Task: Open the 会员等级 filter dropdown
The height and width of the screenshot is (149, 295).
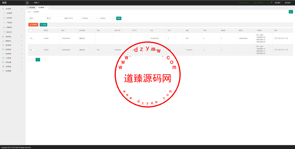Action: [89, 18]
